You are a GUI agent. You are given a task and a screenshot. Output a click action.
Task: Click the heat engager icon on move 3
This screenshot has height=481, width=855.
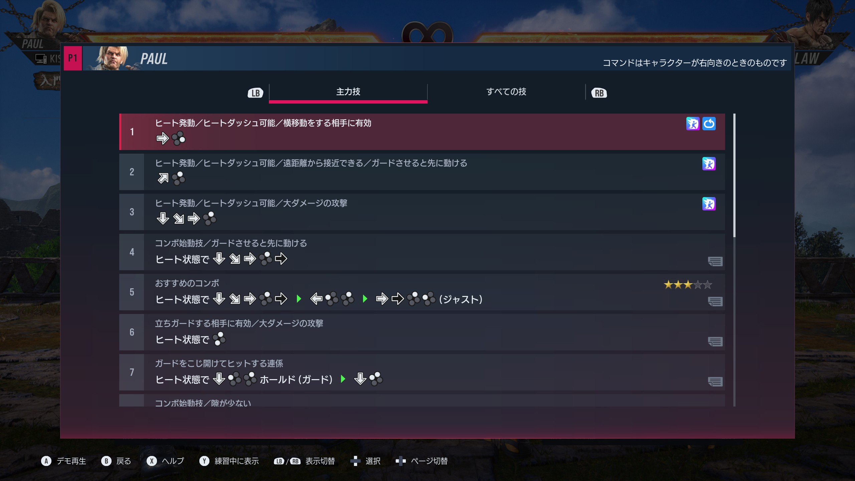point(709,204)
